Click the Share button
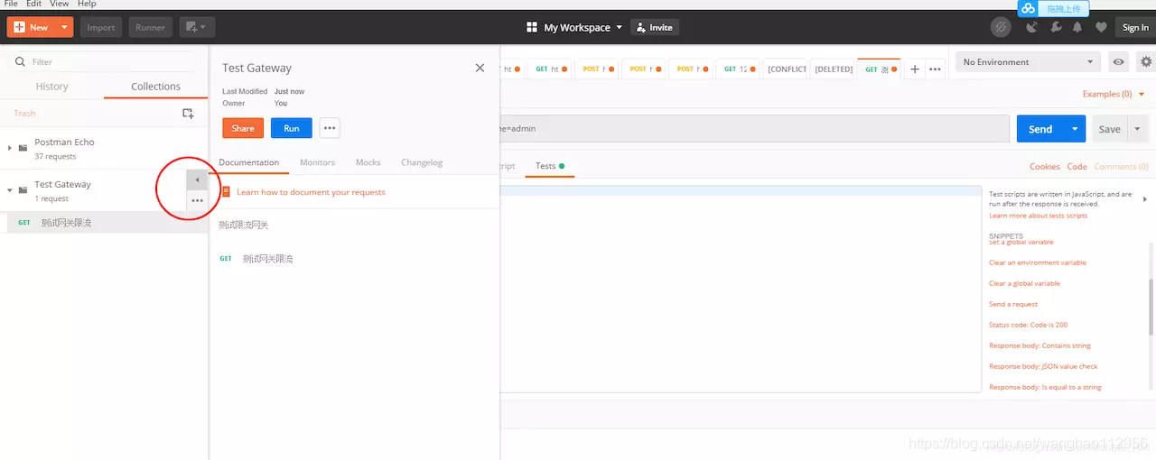The width and height of the screenshot is (1156, 460). tap(243, 128)
